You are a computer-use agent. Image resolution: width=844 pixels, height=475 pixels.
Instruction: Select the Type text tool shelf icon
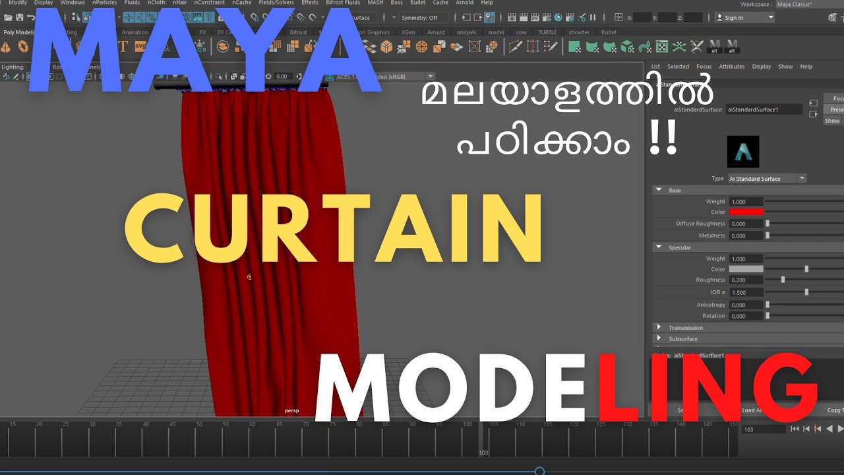pyautogui.click(x=122, y=46)
